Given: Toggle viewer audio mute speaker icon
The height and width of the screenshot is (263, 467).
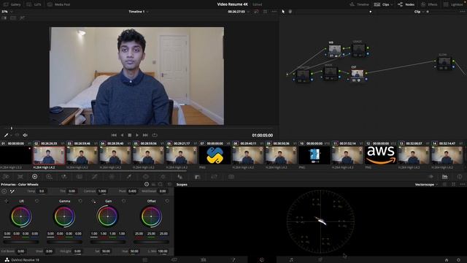Looking at the screenshot, I should click(x=26, y=135).
